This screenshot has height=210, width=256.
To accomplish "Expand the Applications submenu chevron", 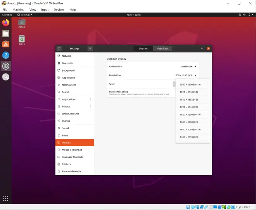I will point(90,99).
